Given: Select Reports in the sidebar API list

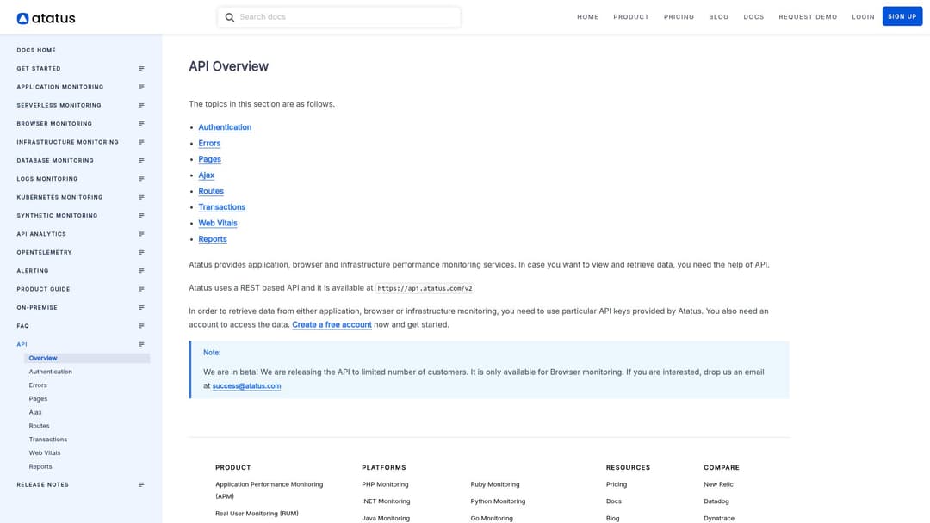Looking at the screenshot, I should click(x=40, y=467).
